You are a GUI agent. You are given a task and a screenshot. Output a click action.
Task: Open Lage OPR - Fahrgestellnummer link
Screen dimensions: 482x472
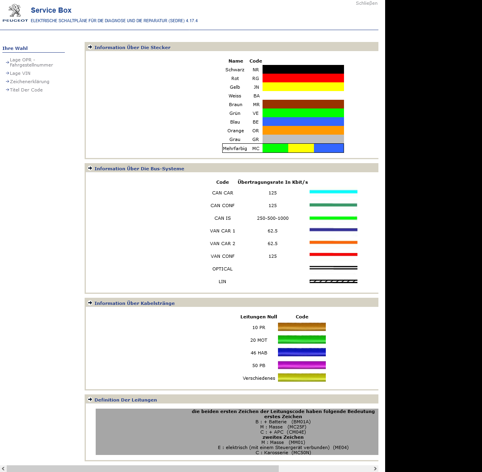31,63
